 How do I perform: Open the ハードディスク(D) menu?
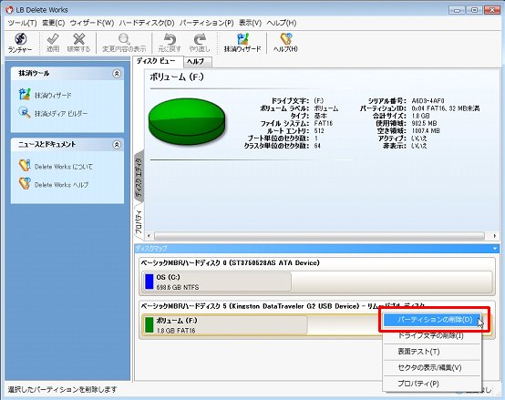[147, 23]
